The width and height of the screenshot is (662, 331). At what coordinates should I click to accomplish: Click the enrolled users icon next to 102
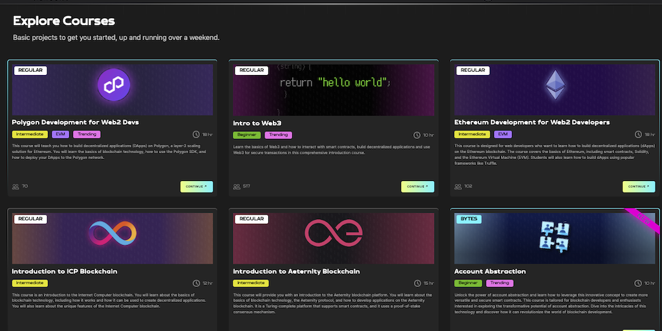(458, 186)
